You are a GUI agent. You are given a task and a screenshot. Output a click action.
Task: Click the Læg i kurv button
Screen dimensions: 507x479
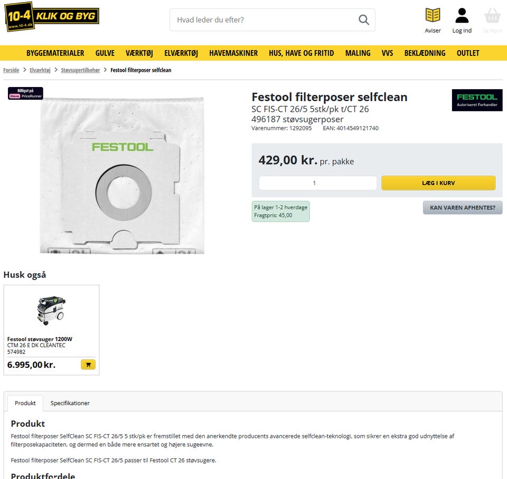438,183
